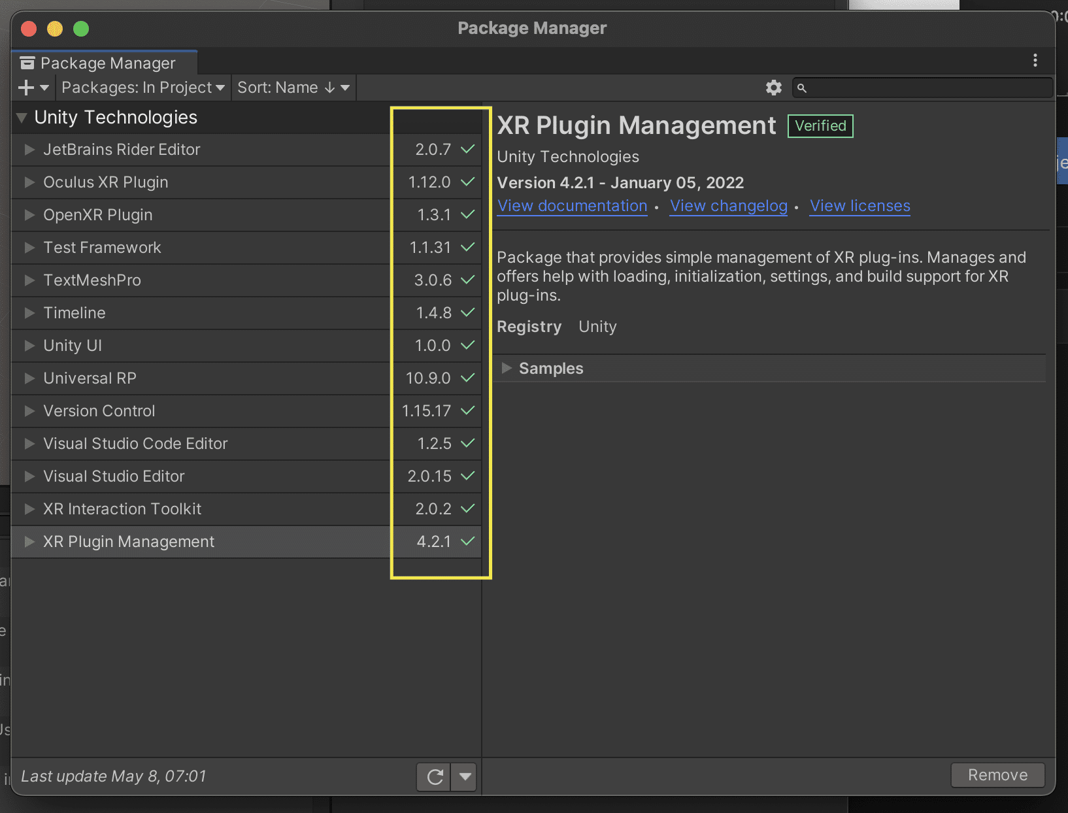The image size is (1068, 813).
Task: Click the installed checkmark for Unity UI
Action: pos(467,345)
